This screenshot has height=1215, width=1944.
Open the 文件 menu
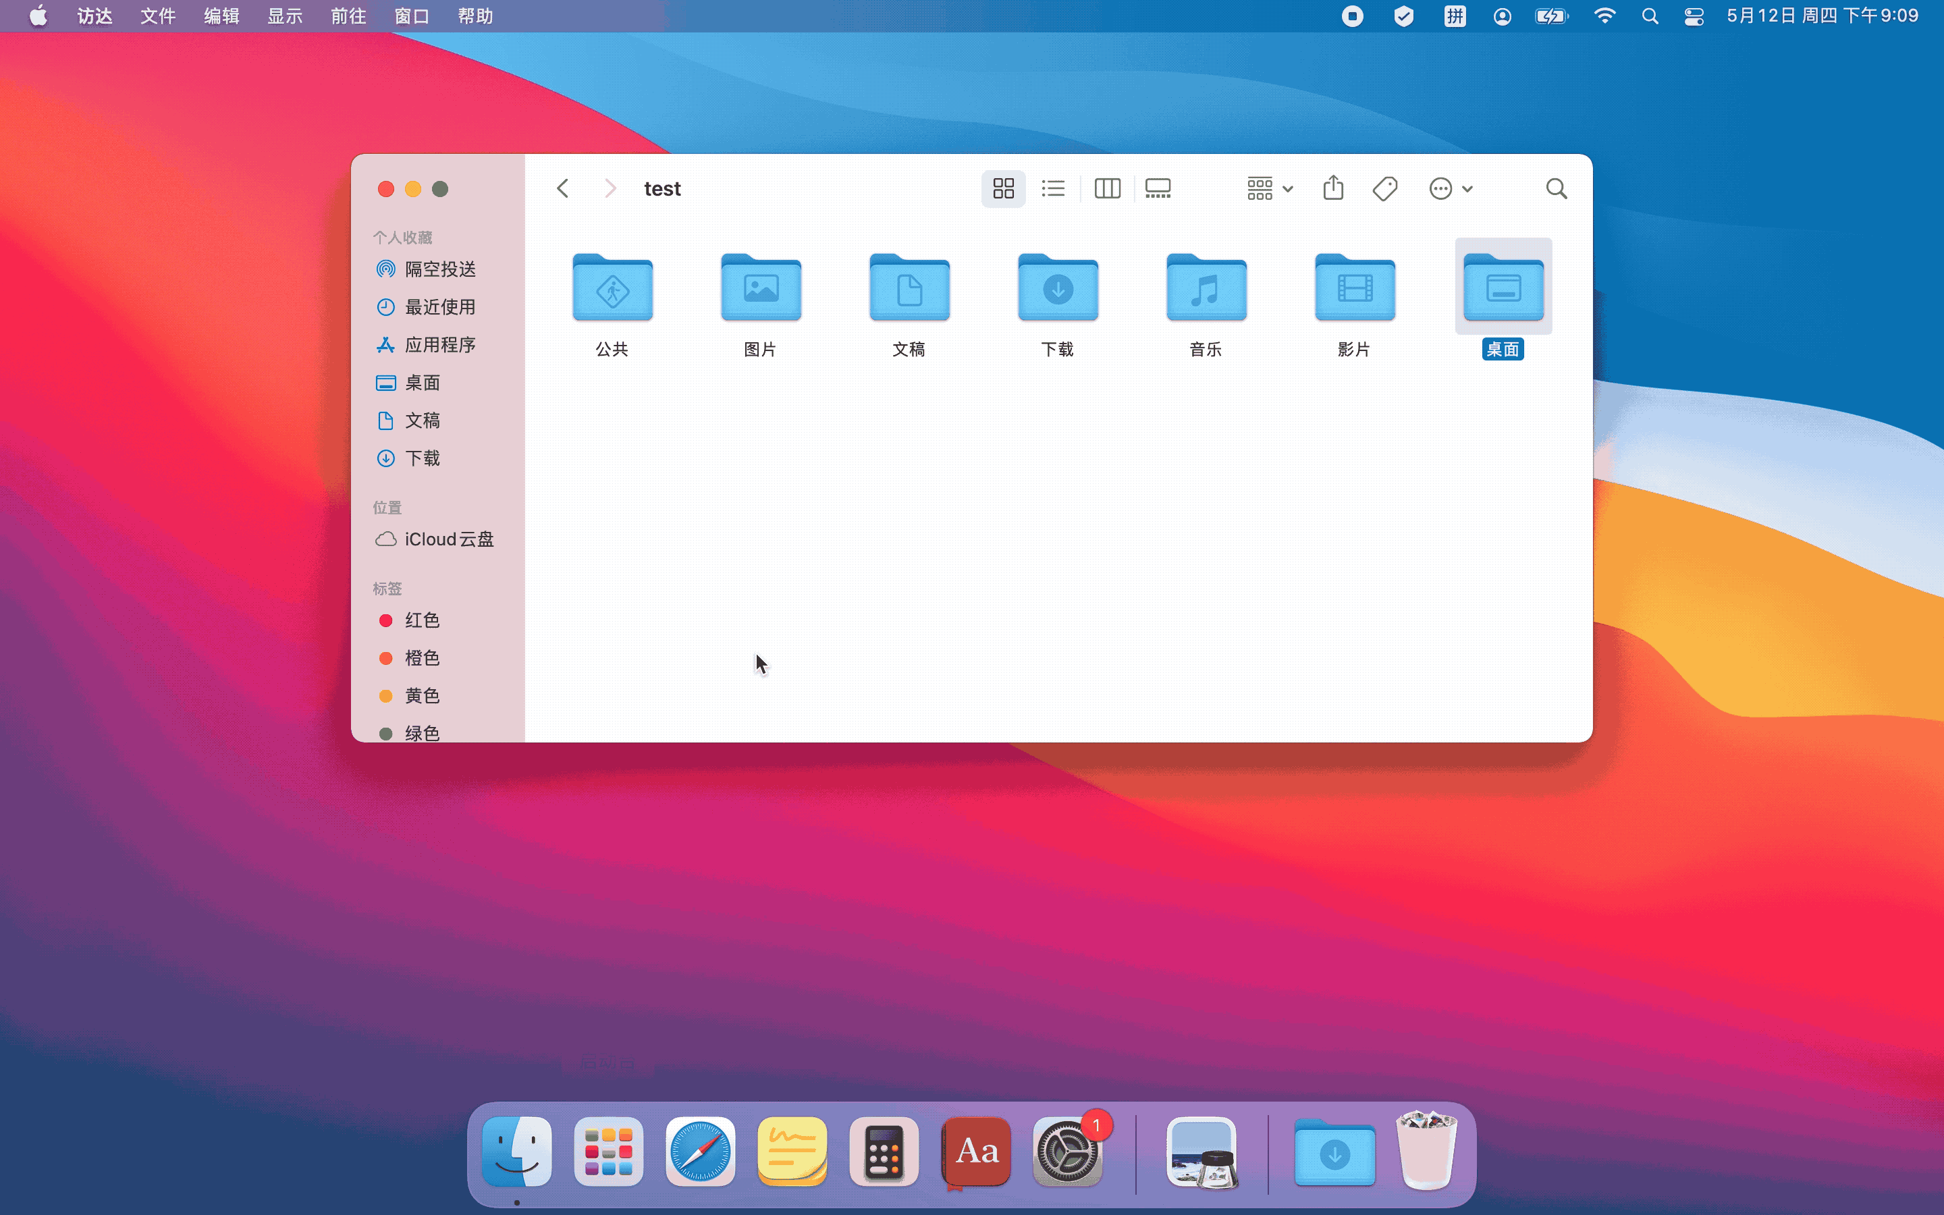click(157, 16)
